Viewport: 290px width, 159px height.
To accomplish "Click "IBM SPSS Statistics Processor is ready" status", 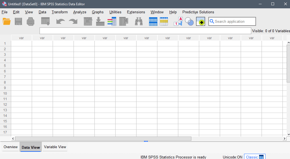I will [x=173, y=157].
